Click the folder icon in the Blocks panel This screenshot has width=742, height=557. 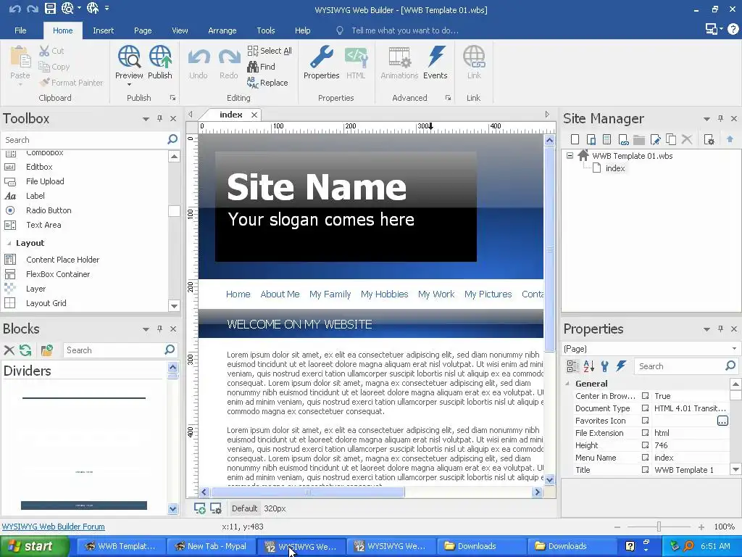click(x=47, y=350)
